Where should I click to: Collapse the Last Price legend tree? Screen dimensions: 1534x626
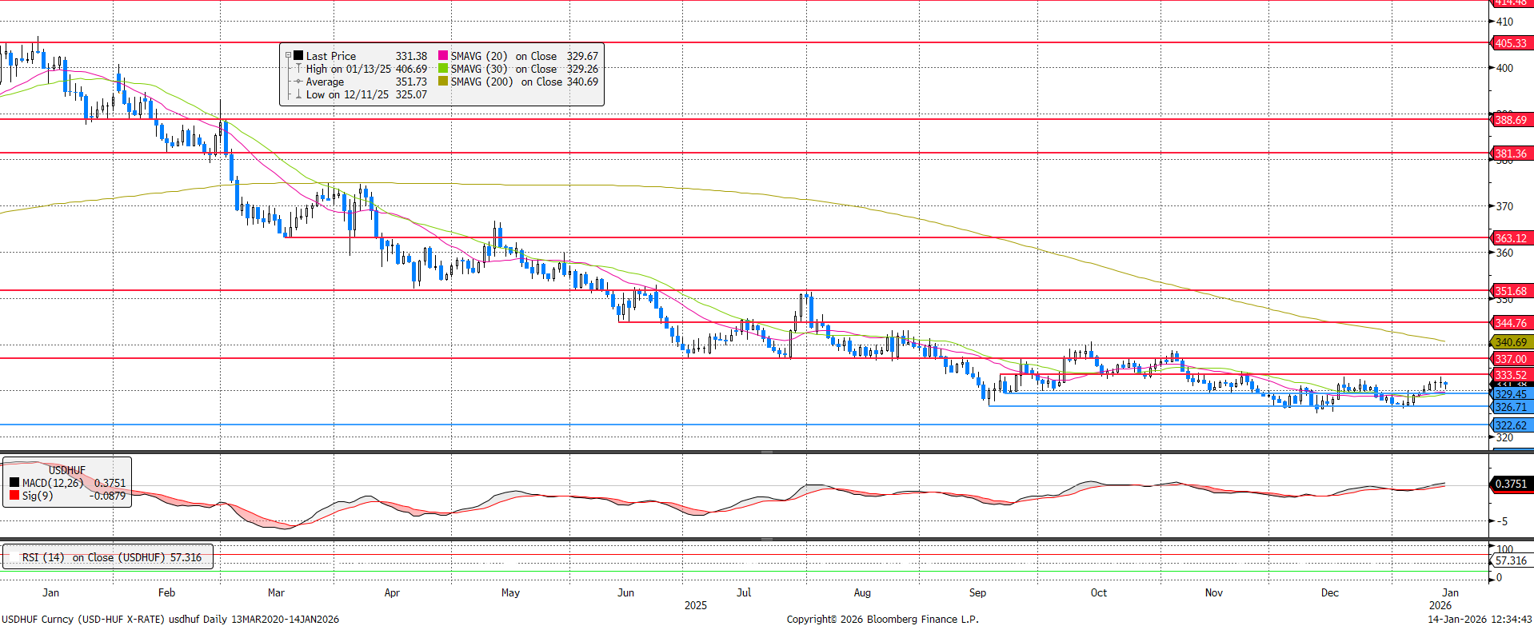coord(288,56)
